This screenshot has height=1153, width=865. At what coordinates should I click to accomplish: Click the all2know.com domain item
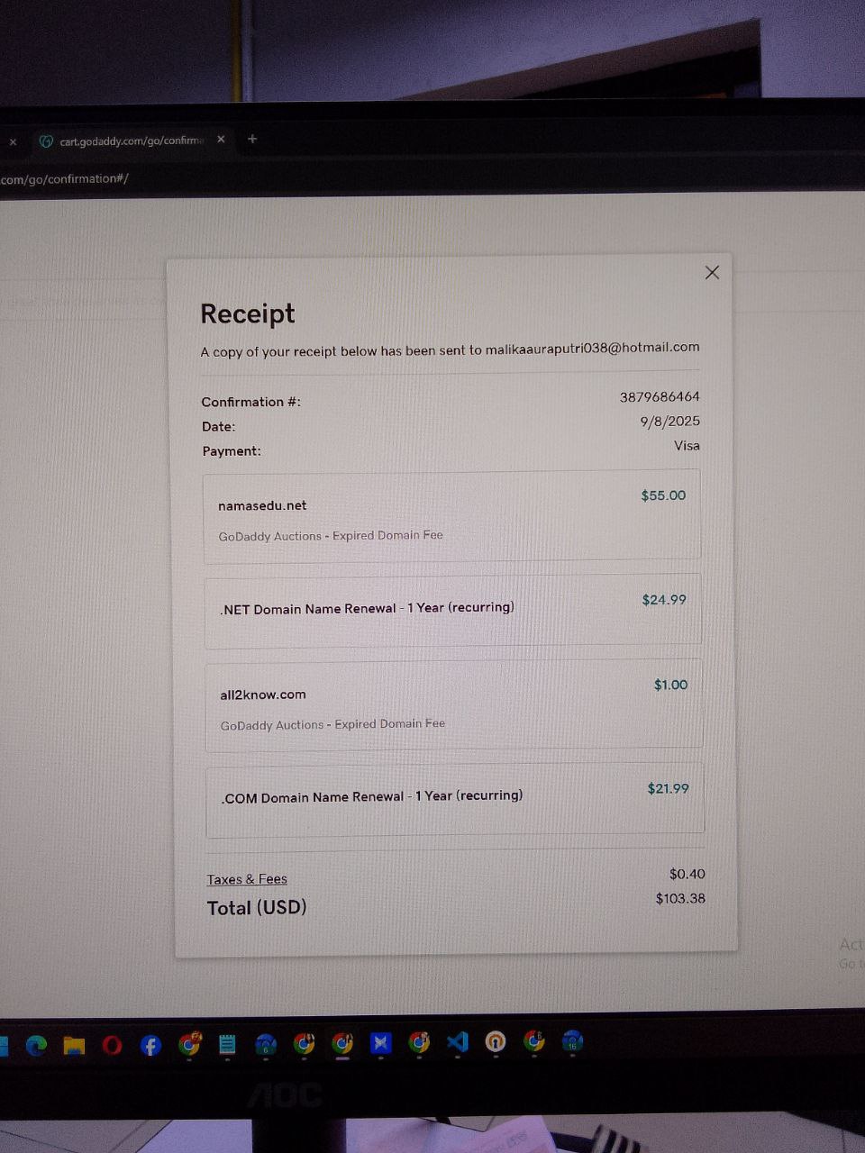tap(263, 695)
